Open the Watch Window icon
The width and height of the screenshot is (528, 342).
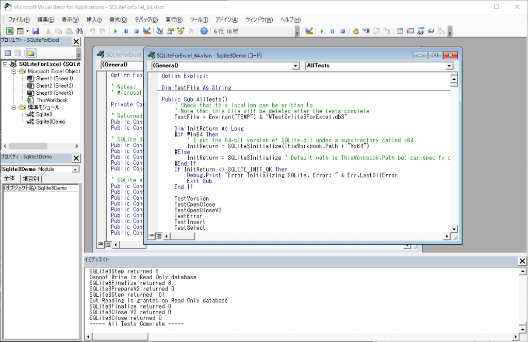pyautogui.click(x=421, y=31)
